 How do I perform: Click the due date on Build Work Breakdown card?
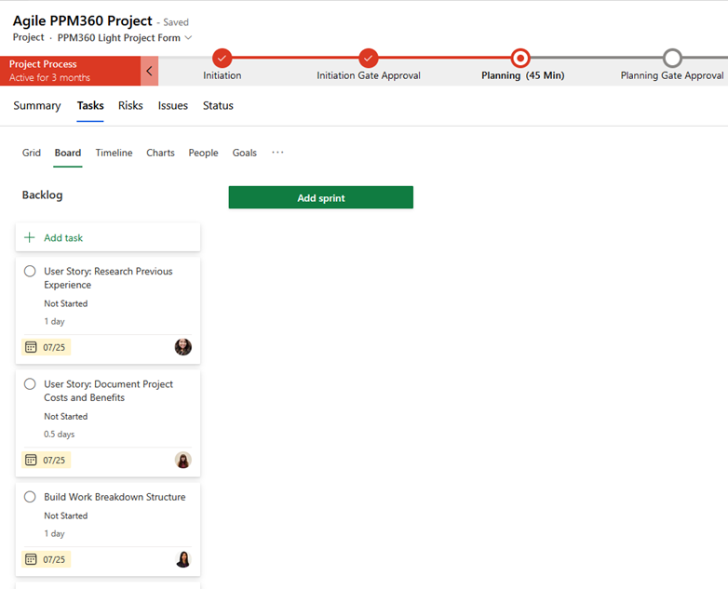tap(46, 559)
